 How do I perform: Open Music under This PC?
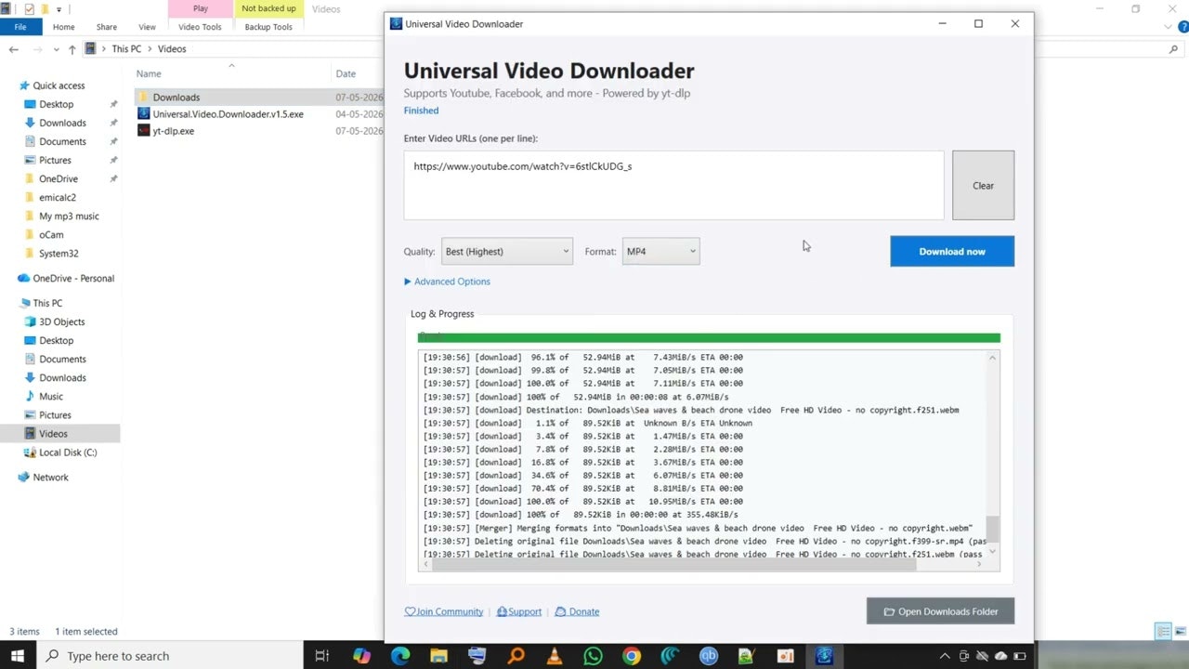click(51, 396)
